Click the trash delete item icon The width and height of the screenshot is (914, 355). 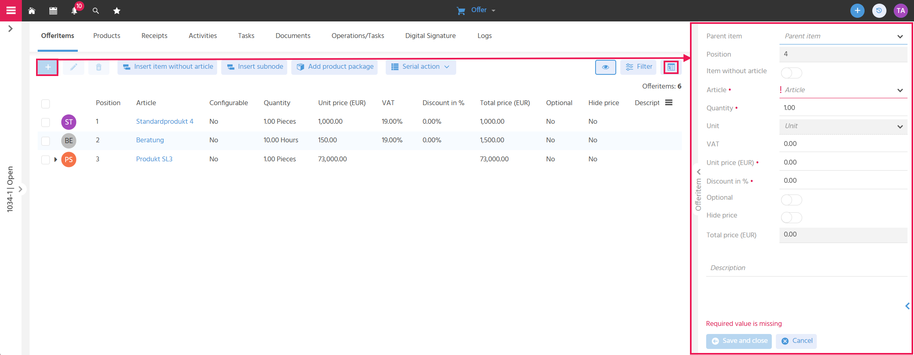point(99,67)
